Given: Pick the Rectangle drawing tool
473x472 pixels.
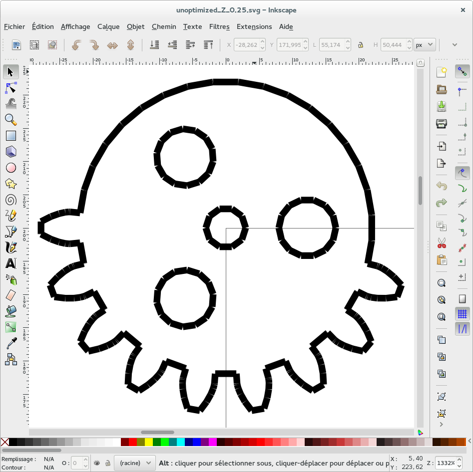Looking at the screenshot, I should pyautogui.click(x=10, y=136).
